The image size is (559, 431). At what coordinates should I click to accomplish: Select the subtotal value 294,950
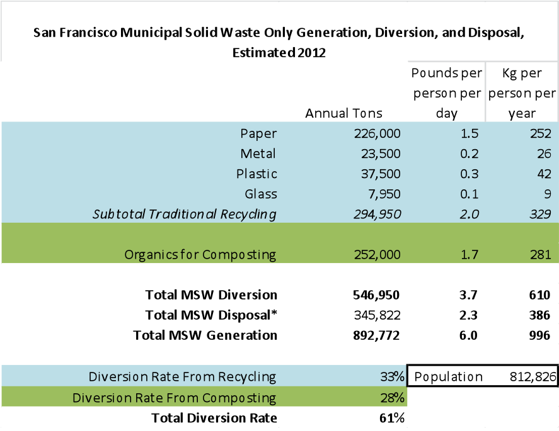[x=376, y=214]
